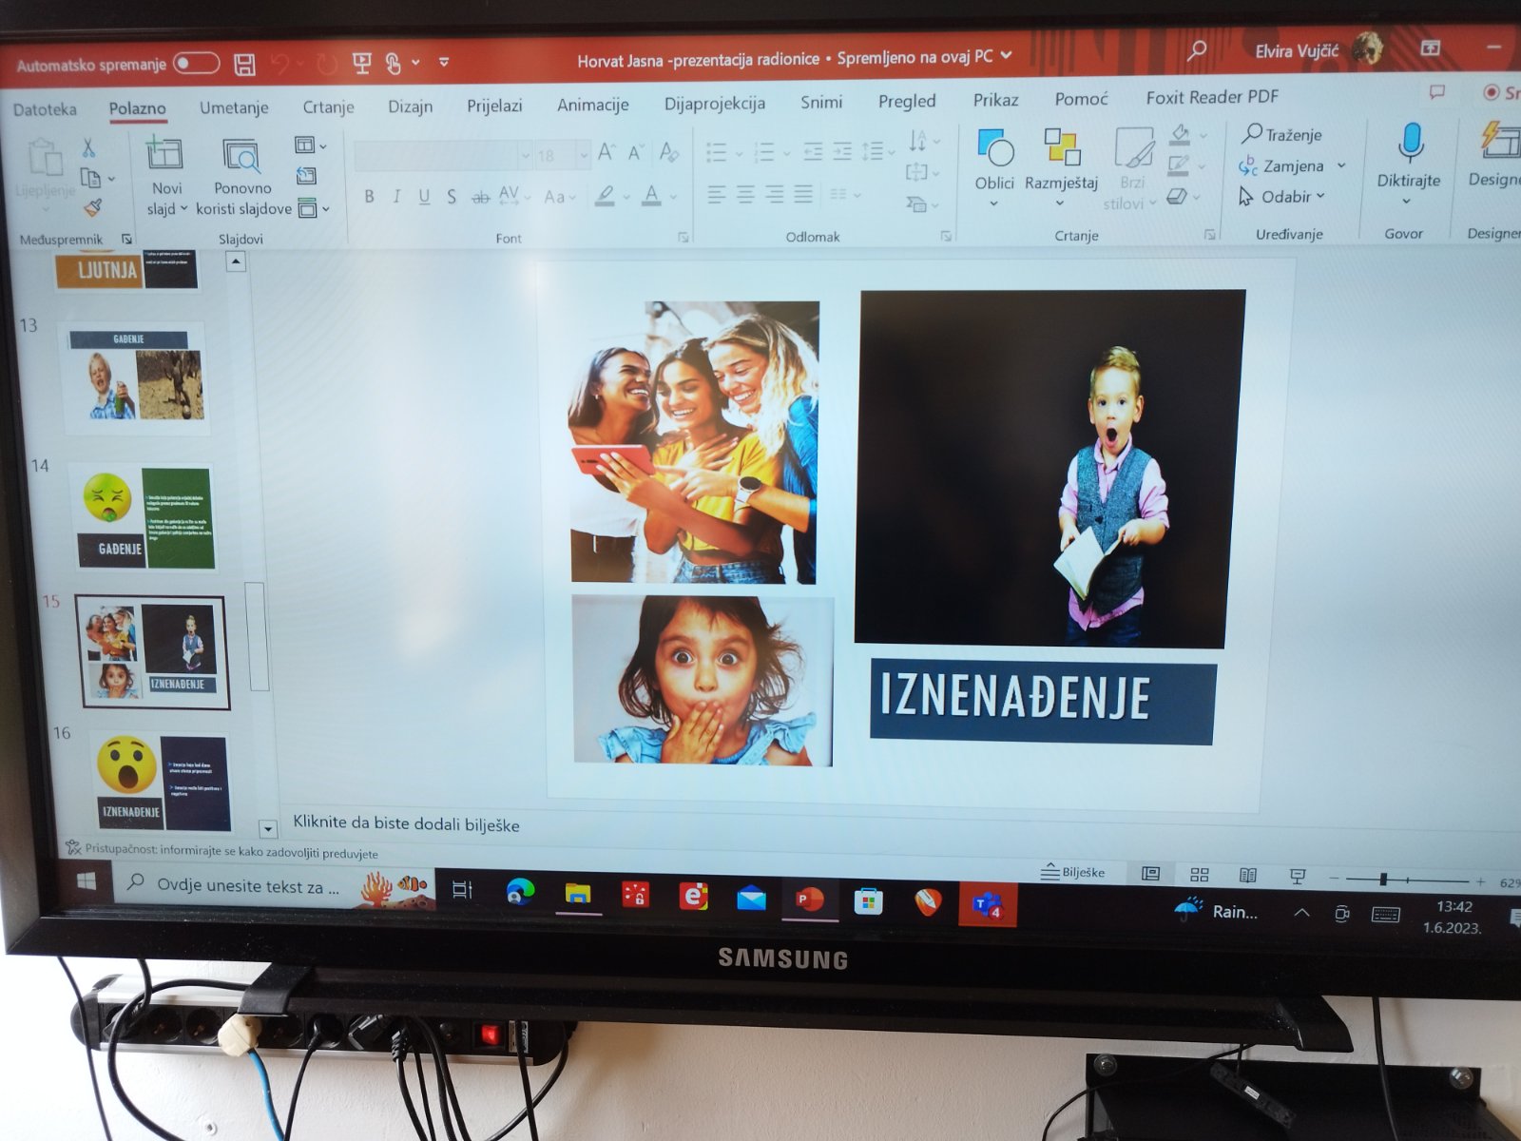1521x1141 pixels.
Task: Open the Crtanje group dialog launcher
Action: click(1209, 234)
